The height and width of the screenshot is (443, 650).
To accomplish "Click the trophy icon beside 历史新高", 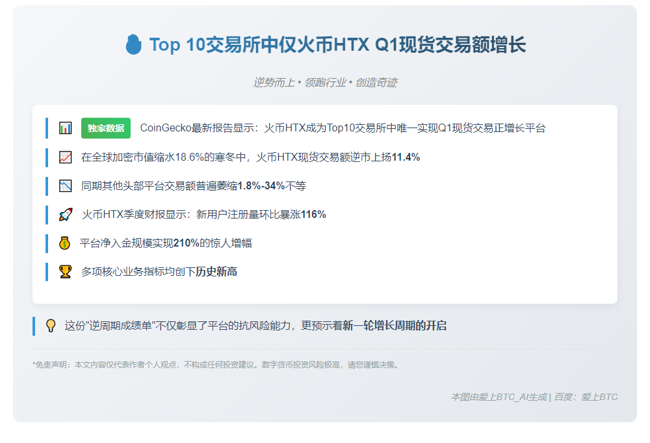I will [65, 272].
